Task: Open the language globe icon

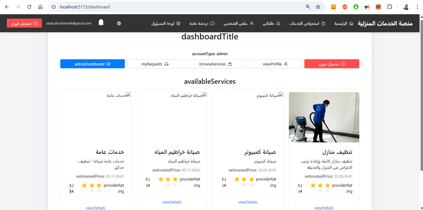Action: click(119, 23)
